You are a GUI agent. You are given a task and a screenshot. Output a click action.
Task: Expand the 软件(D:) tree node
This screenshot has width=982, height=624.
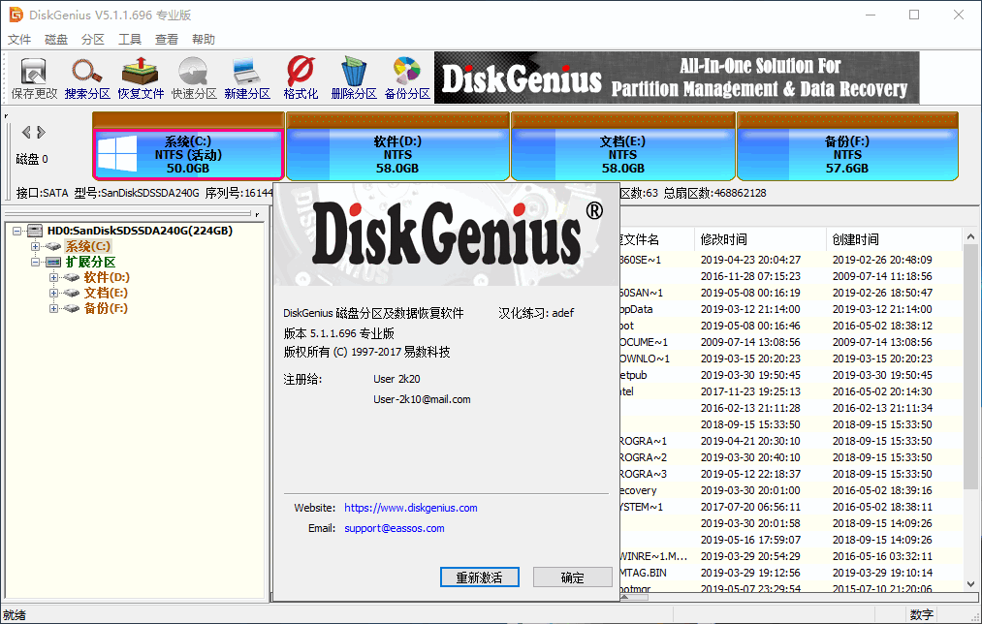(54, 277)
